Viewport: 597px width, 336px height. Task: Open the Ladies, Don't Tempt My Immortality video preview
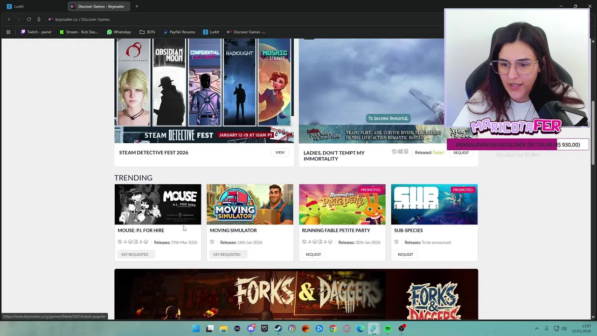pyautogui.click(x=371, y=91)
